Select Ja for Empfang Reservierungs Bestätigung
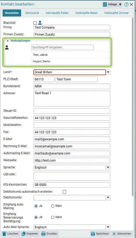Viewport: 136px width, 238px height. click(36, 217)
